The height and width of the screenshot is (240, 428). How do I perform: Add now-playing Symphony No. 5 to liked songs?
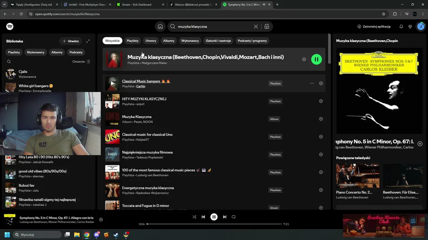(101, 219)
